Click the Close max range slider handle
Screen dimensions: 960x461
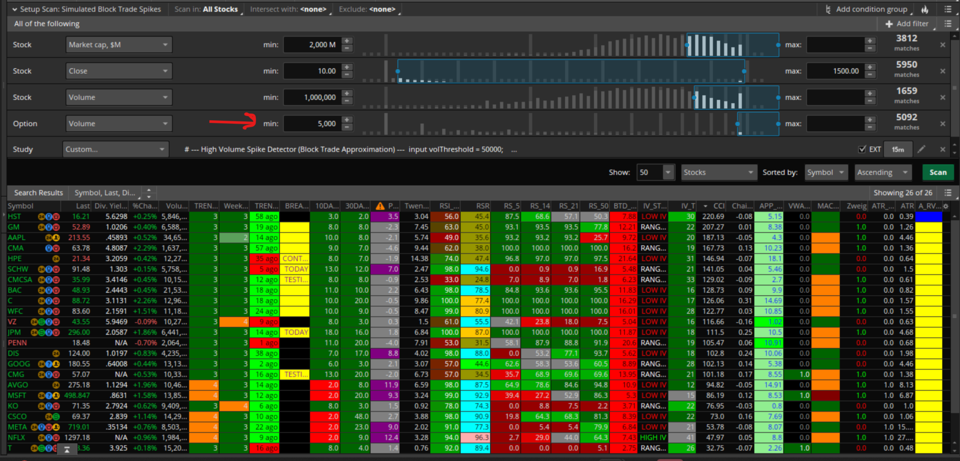[744, 71]
